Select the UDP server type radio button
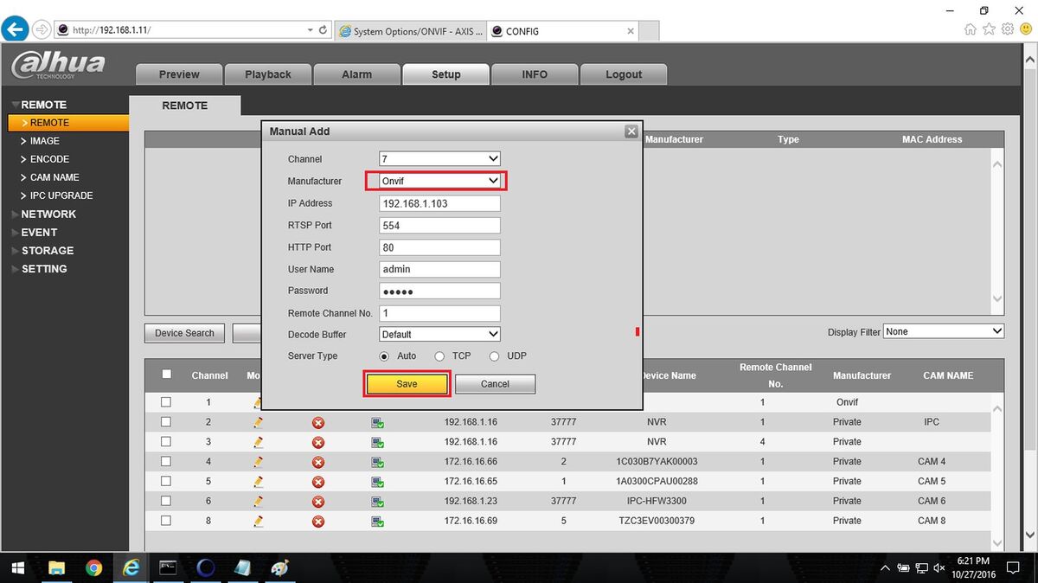 pos(495,356)
